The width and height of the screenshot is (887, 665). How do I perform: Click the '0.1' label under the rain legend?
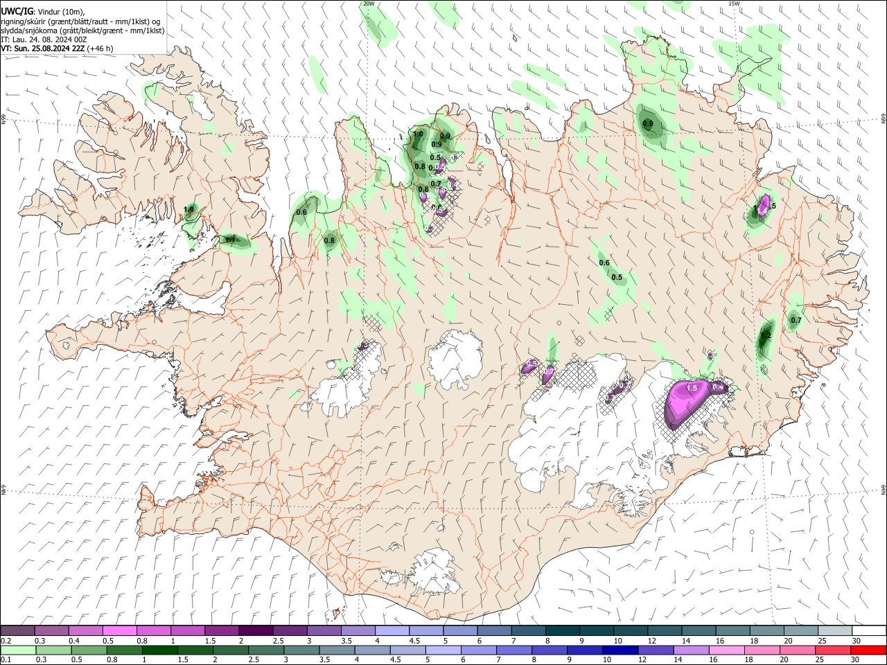pyautogui.click(x=6, y=660)
